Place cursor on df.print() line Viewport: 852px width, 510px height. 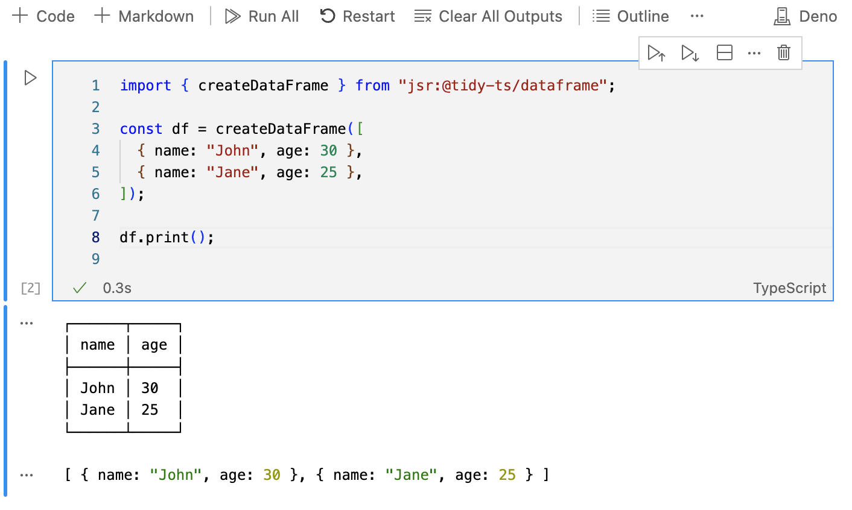(167, 238)
